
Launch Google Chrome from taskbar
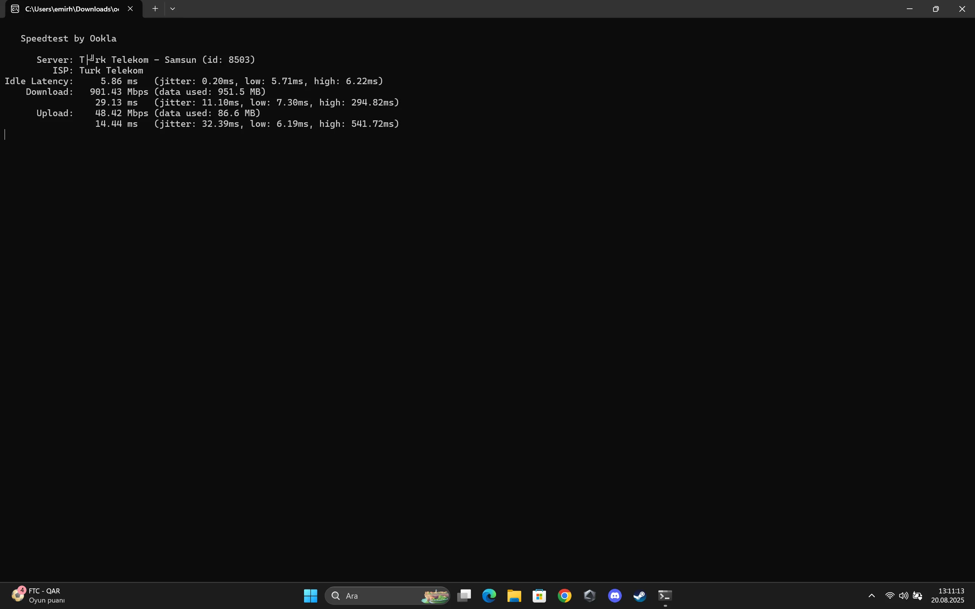pos(564,596)
